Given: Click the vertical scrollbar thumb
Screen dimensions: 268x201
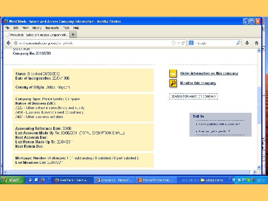Looking at the screenshot, I should point(259,105).
